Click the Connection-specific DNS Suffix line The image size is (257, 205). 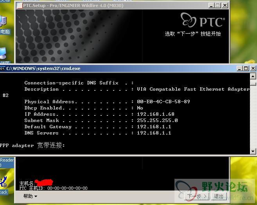pyautogui.click(x=79, y=83)
